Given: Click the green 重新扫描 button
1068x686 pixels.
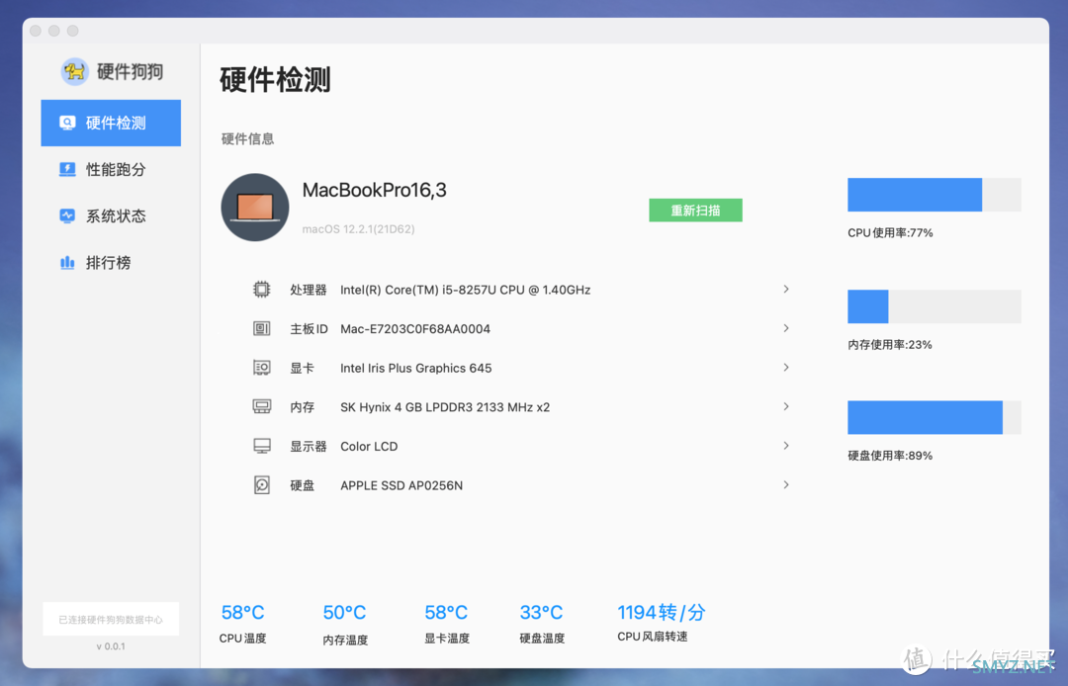Looking at the screenshot, I should click(695, 211).
